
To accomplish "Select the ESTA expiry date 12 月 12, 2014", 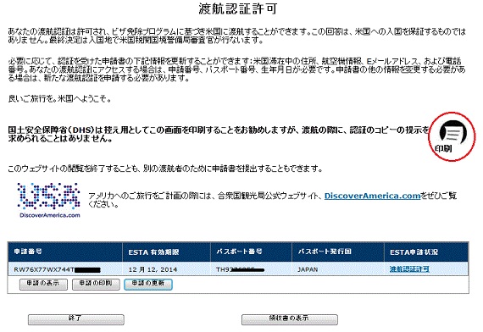I will 153,269.
